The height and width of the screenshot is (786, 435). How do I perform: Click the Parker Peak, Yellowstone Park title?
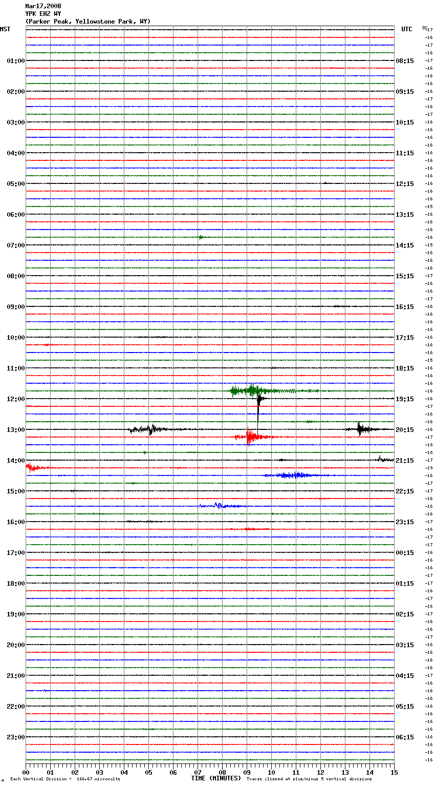pos(88,22)
